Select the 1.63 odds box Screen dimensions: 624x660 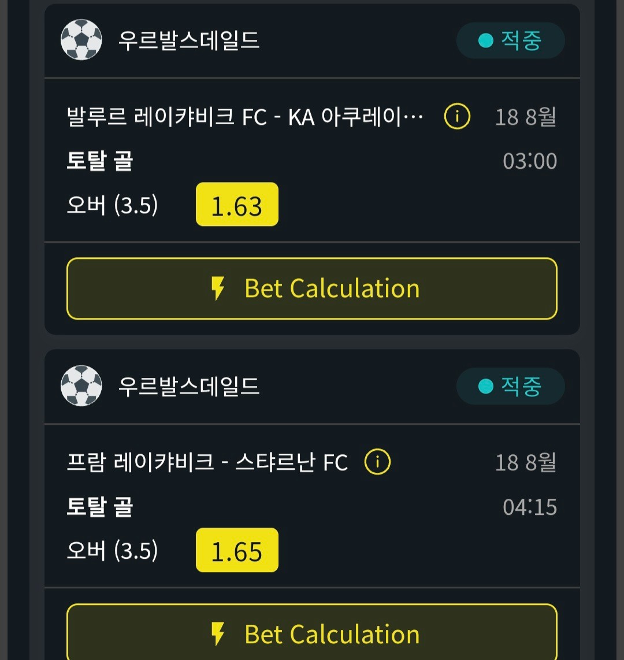click(x=237, y=204)
